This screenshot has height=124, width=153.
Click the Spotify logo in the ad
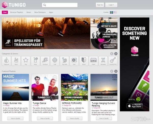click(138, 99)
